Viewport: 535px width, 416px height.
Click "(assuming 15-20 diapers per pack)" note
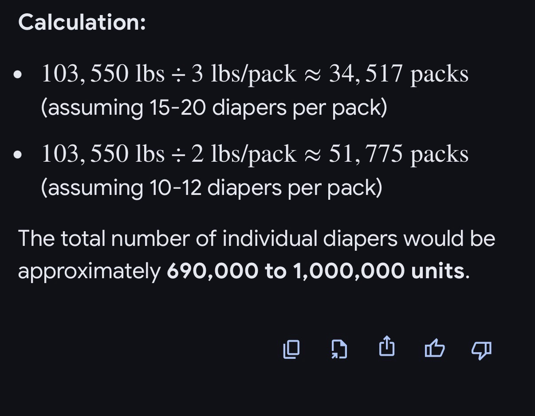pyautogui.click(x=214, y=108)
